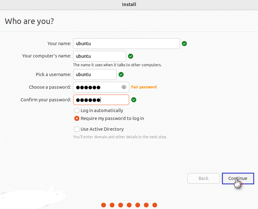Select Log in automatically option

pyautogui.click(x=77, y=110)
